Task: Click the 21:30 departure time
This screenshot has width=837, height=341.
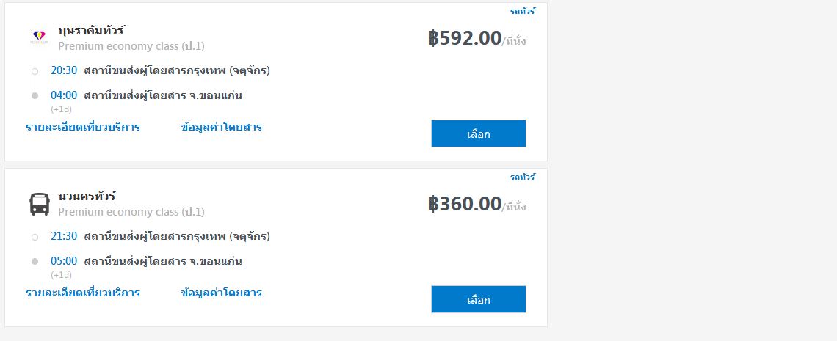Action: click(x=64, y=236)
